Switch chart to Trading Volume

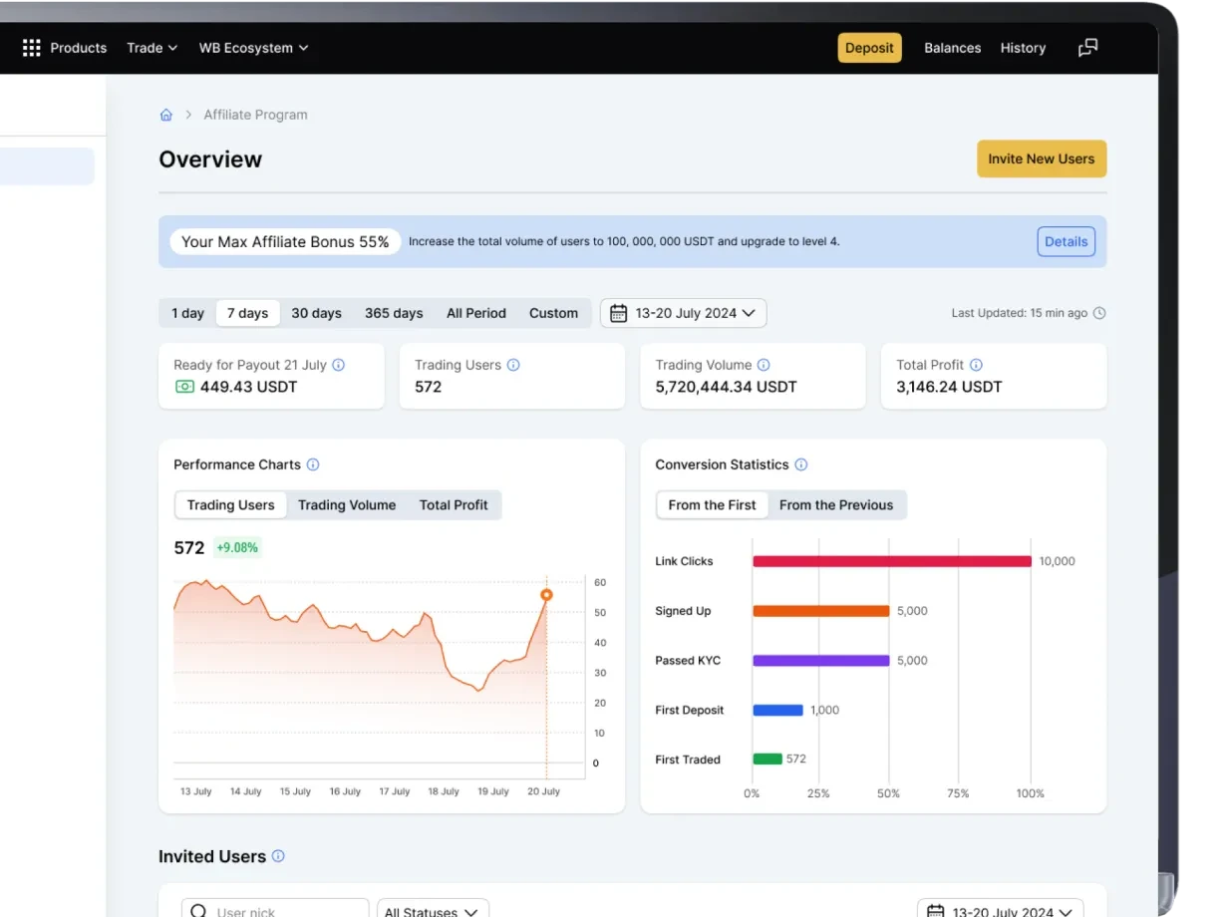347,505
